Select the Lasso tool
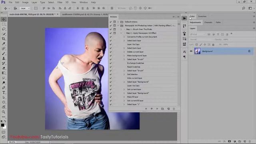The width and height of the screenshot is (256, 144). (4, 29)
